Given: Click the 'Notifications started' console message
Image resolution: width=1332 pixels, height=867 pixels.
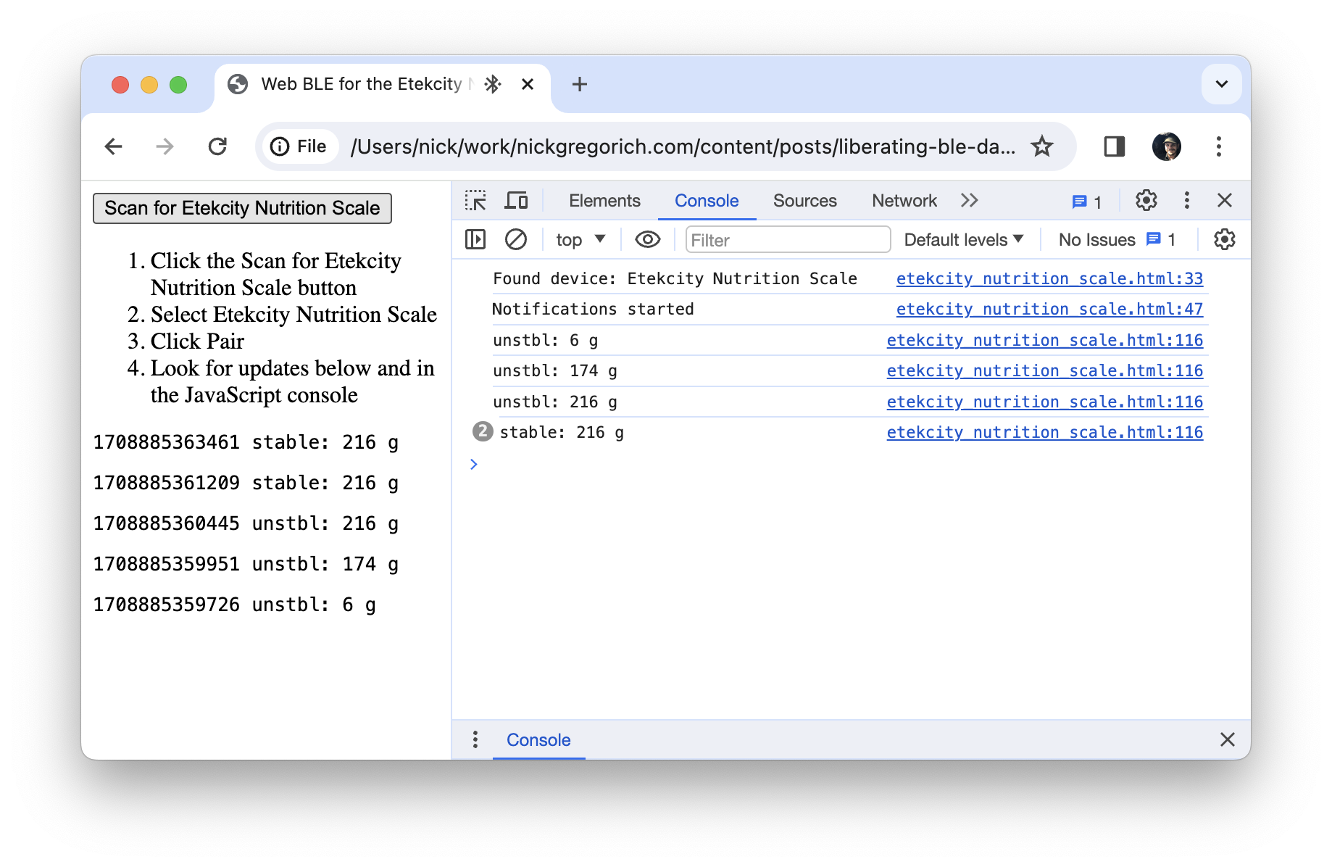Looking at the screenshot, I should (x=593, y=309).
